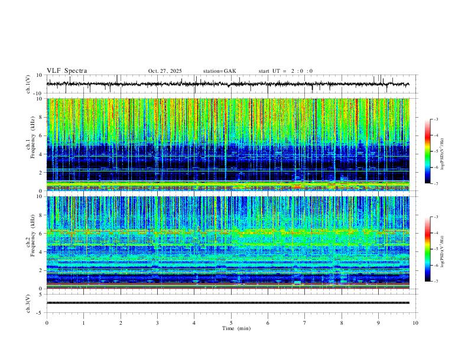This screenshot has height=362, width=468.
Task: Click the ch.1 colorbar 'log(PSD)' label
Action: (443, 154)
